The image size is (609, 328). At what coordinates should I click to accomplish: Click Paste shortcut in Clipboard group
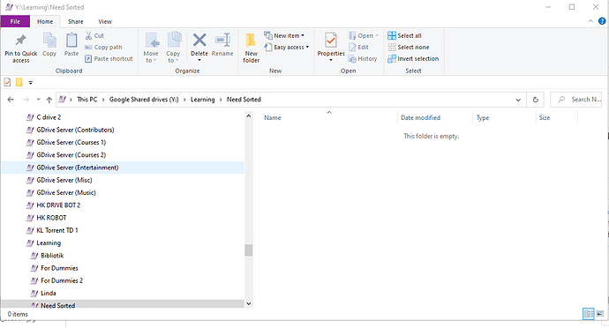pos(109,58)
